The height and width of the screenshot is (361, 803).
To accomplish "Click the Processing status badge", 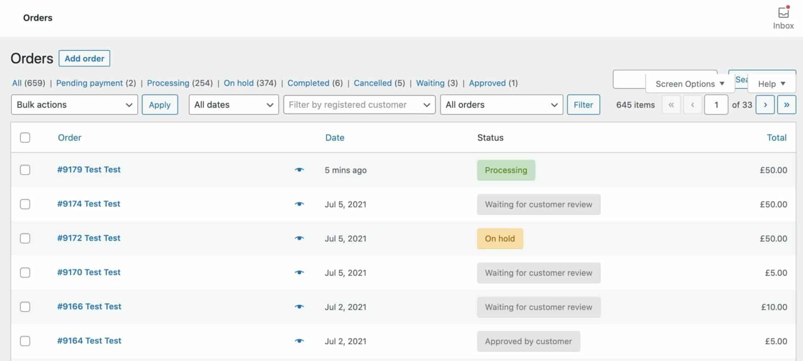I will [506, 170].
